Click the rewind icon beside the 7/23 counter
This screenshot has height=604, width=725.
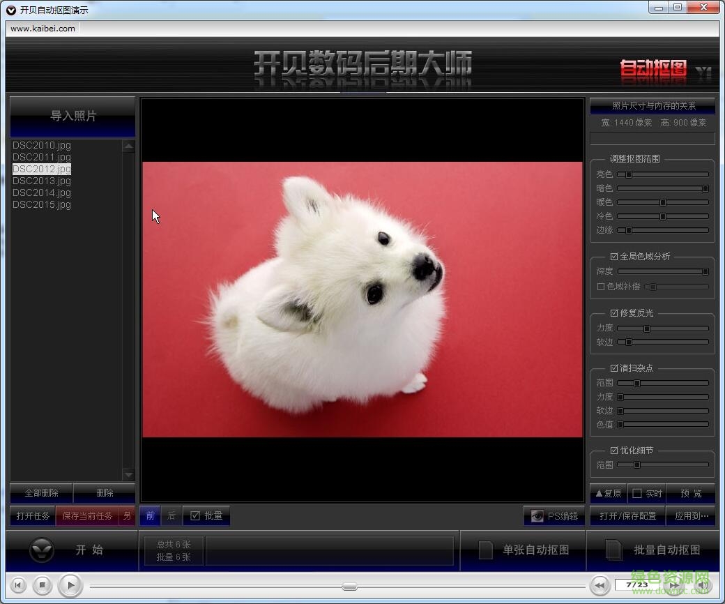(x=600, y=585)
